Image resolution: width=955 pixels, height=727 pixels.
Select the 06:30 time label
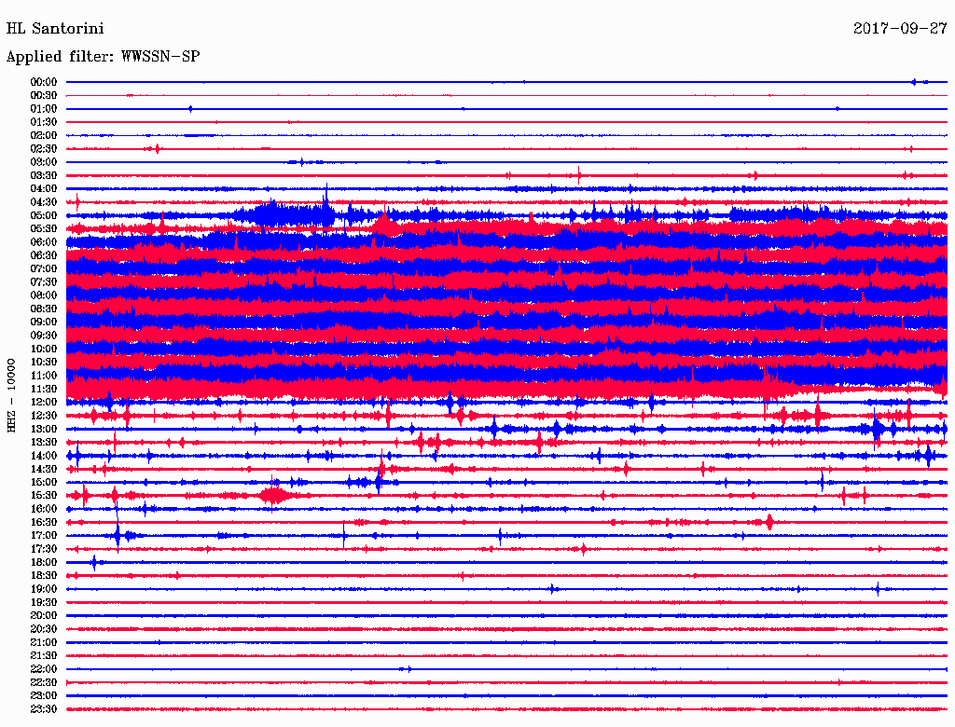click(44, 255)
